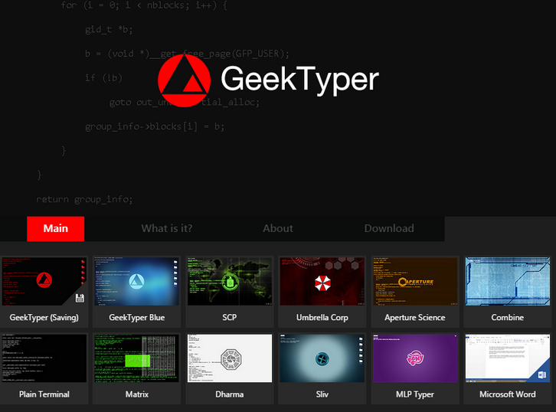Viewport: 556px width, 412px height.
Task: Click the Umbrella Corp label
Action: coord(322,317)
